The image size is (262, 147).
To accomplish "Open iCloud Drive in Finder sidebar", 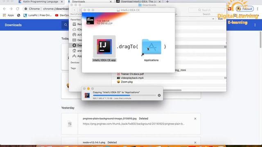I will pyautogui.click(x=77, y=29).
